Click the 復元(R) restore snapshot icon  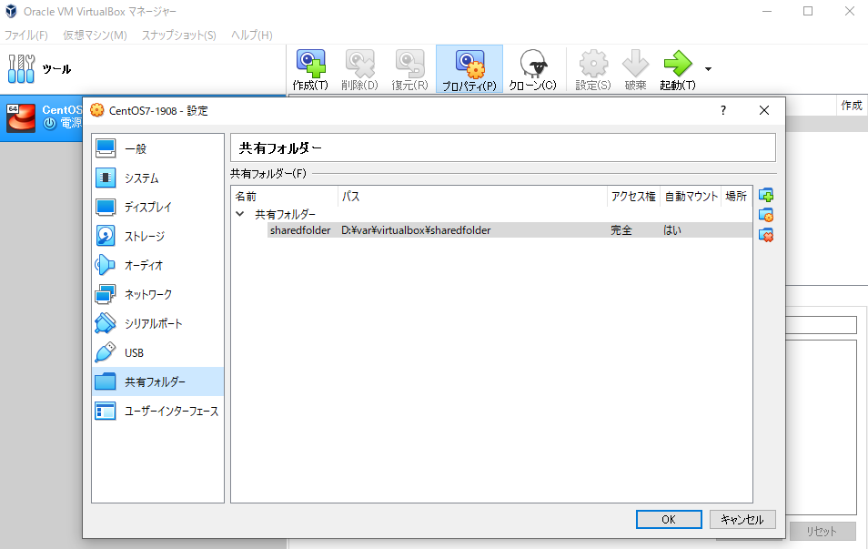coord(409,69)
